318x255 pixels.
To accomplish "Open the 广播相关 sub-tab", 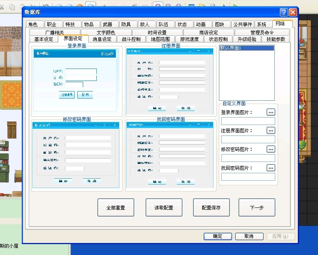I will (55, 32).
